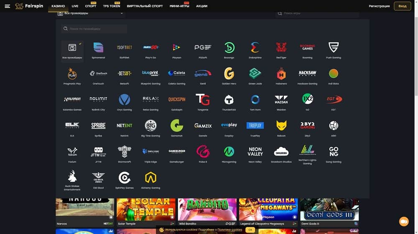Choose the Pragmatic Play provider logo

point(72,74)
